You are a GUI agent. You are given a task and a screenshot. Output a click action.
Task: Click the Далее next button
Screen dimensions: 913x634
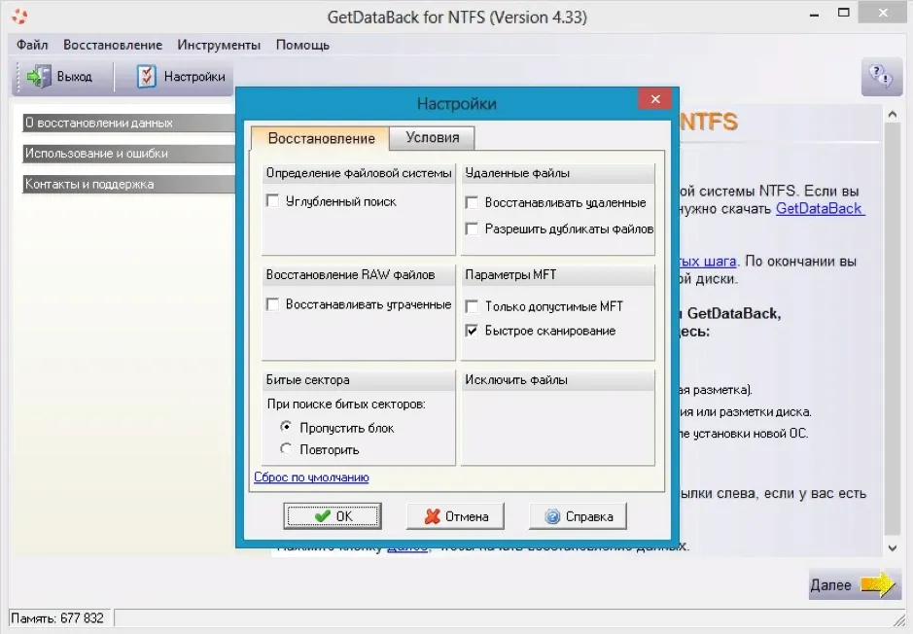coord(853,584)
